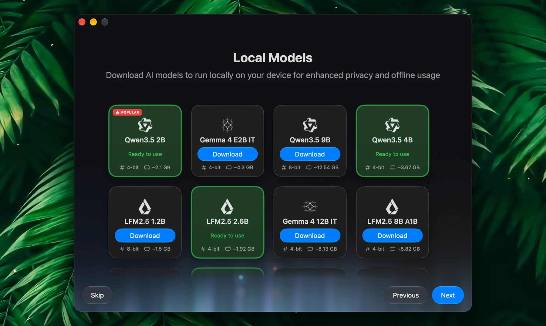The image size is (546, 326).
Task: Click the storage icon next to ~8.13 GB
Action: pos(310,249)
